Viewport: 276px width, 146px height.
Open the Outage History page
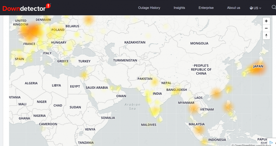point(149,8)
